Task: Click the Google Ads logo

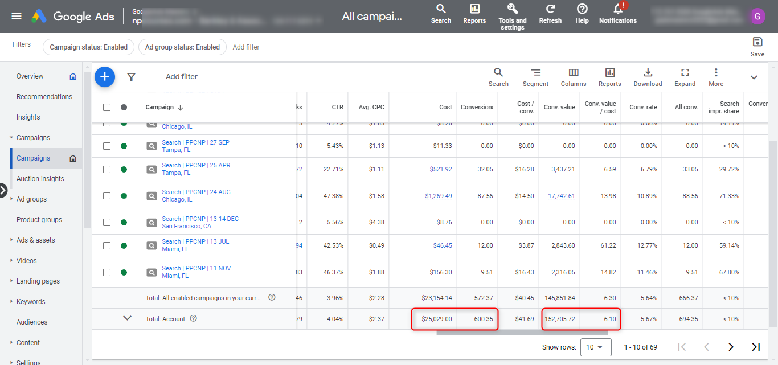Action: [x=72, y=17]
